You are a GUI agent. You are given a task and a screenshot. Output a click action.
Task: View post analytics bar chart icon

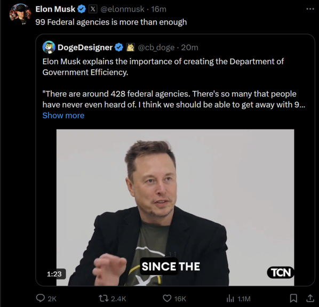[x=230, y=298]
